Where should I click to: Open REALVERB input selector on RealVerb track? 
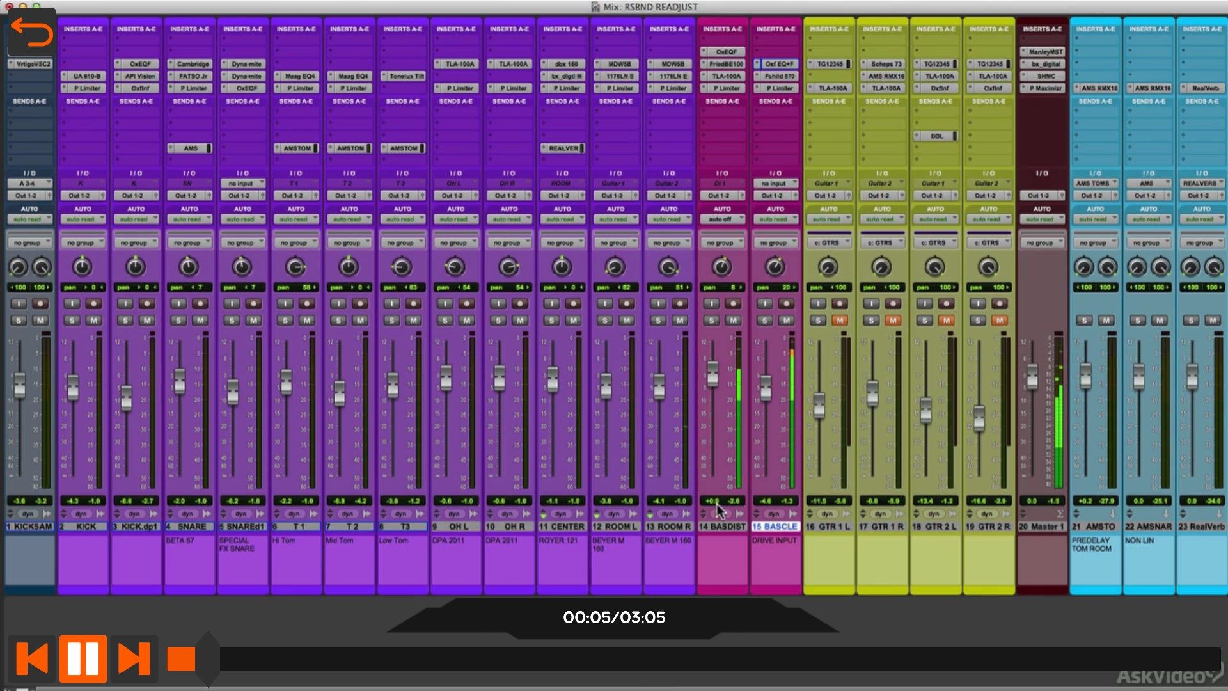click(x=1202, y=184)
